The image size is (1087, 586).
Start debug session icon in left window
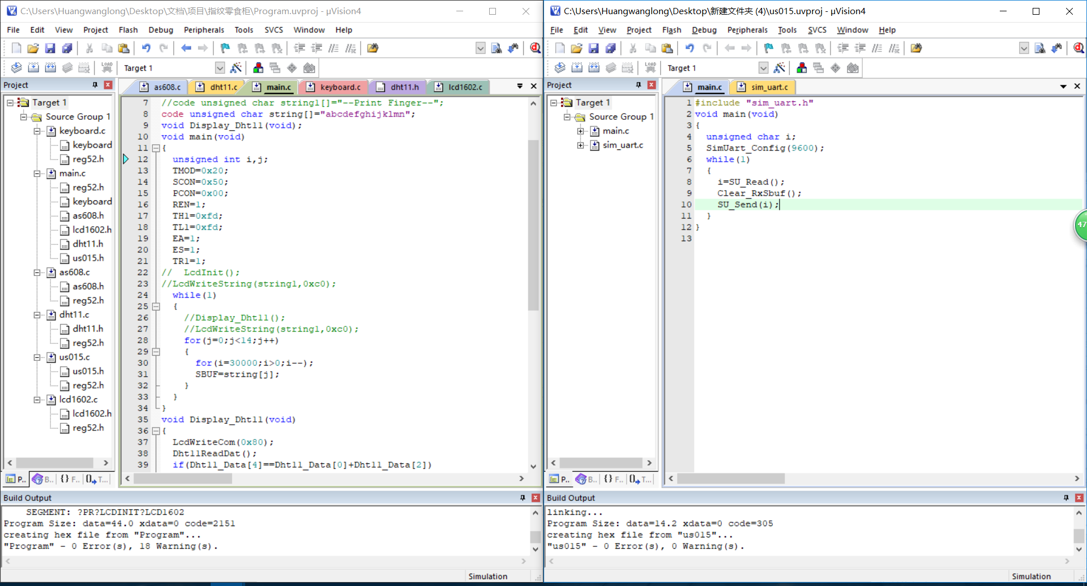pos(534,48)
